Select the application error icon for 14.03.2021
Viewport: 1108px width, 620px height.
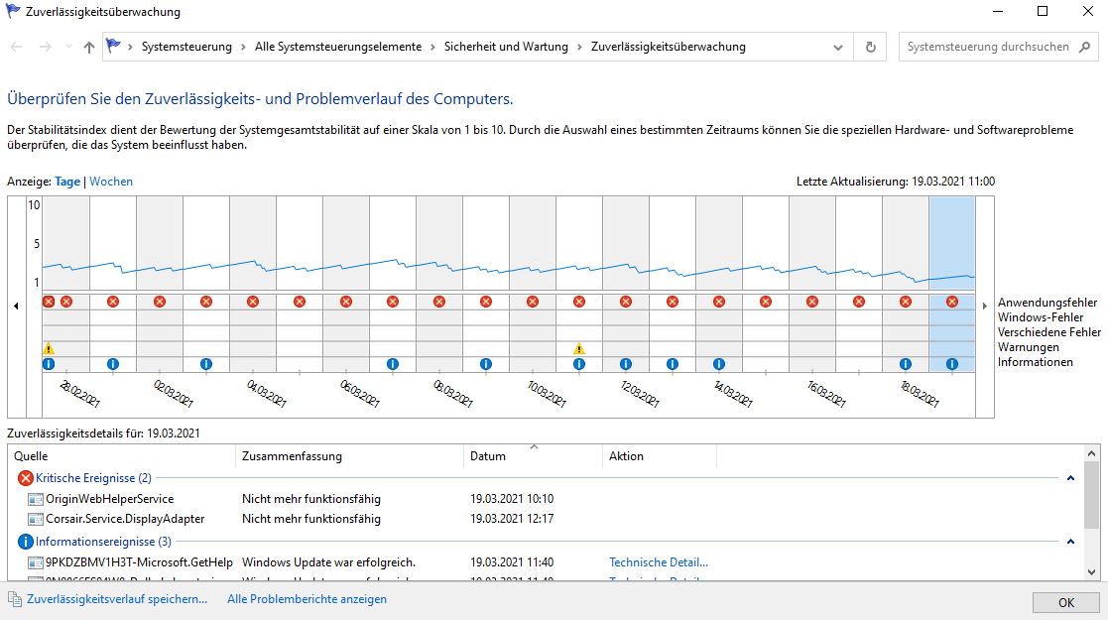pyautogui.click(x=719, y=302)
